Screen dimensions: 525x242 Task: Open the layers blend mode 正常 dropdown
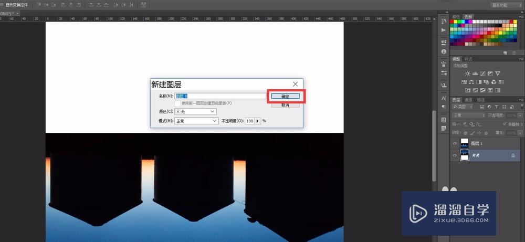click(469, 115)
